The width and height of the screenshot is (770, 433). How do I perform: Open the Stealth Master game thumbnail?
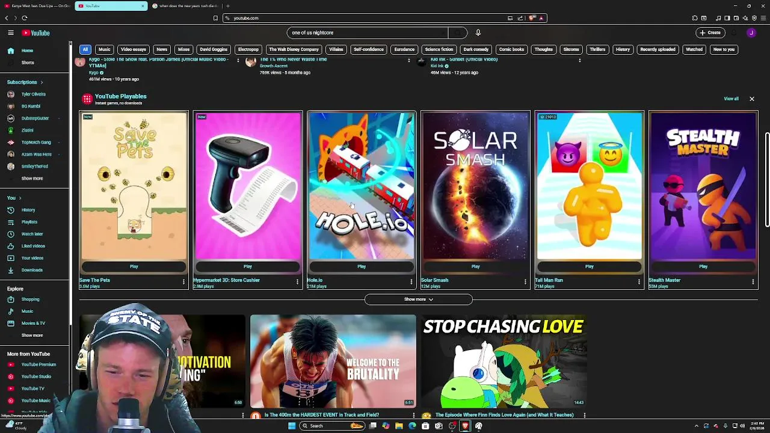pyautogui.click(x=703, y=186)
